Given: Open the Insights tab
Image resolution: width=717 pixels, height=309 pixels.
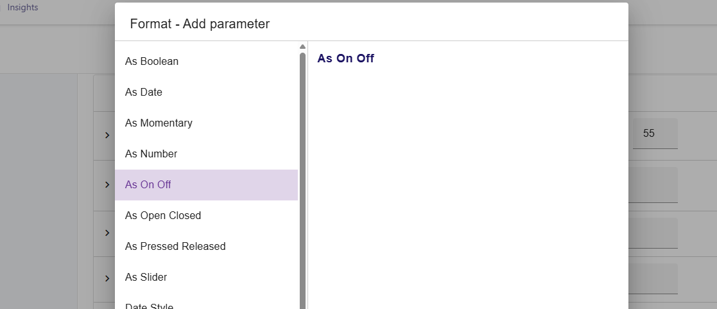Looking at the screenshot, I should point(22,8).
